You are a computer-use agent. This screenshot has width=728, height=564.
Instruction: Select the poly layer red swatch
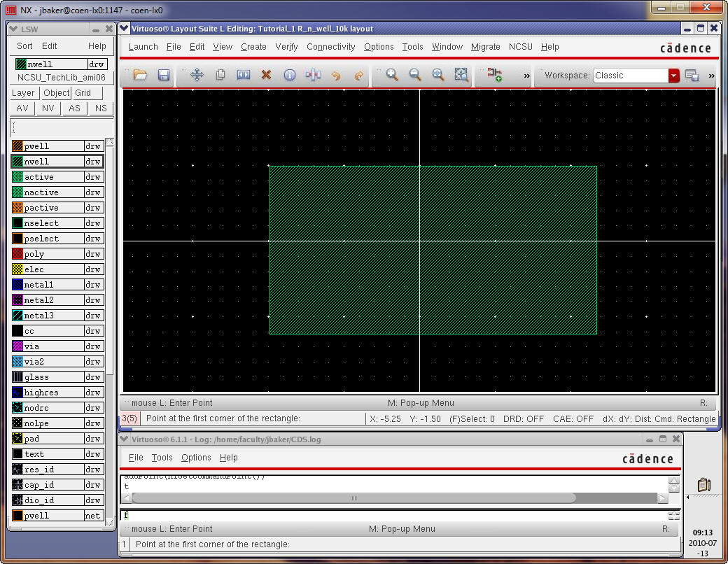[18, 254]
